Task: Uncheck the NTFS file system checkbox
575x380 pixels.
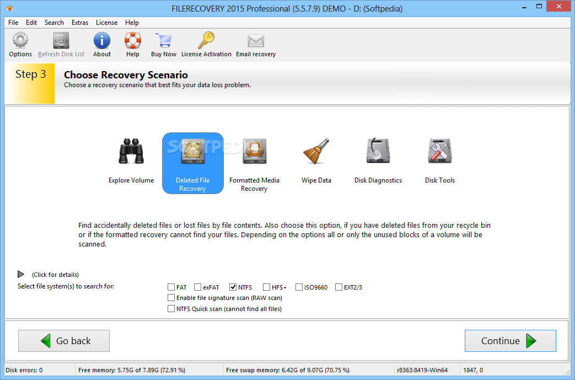Action: click(x=233, y=287)
